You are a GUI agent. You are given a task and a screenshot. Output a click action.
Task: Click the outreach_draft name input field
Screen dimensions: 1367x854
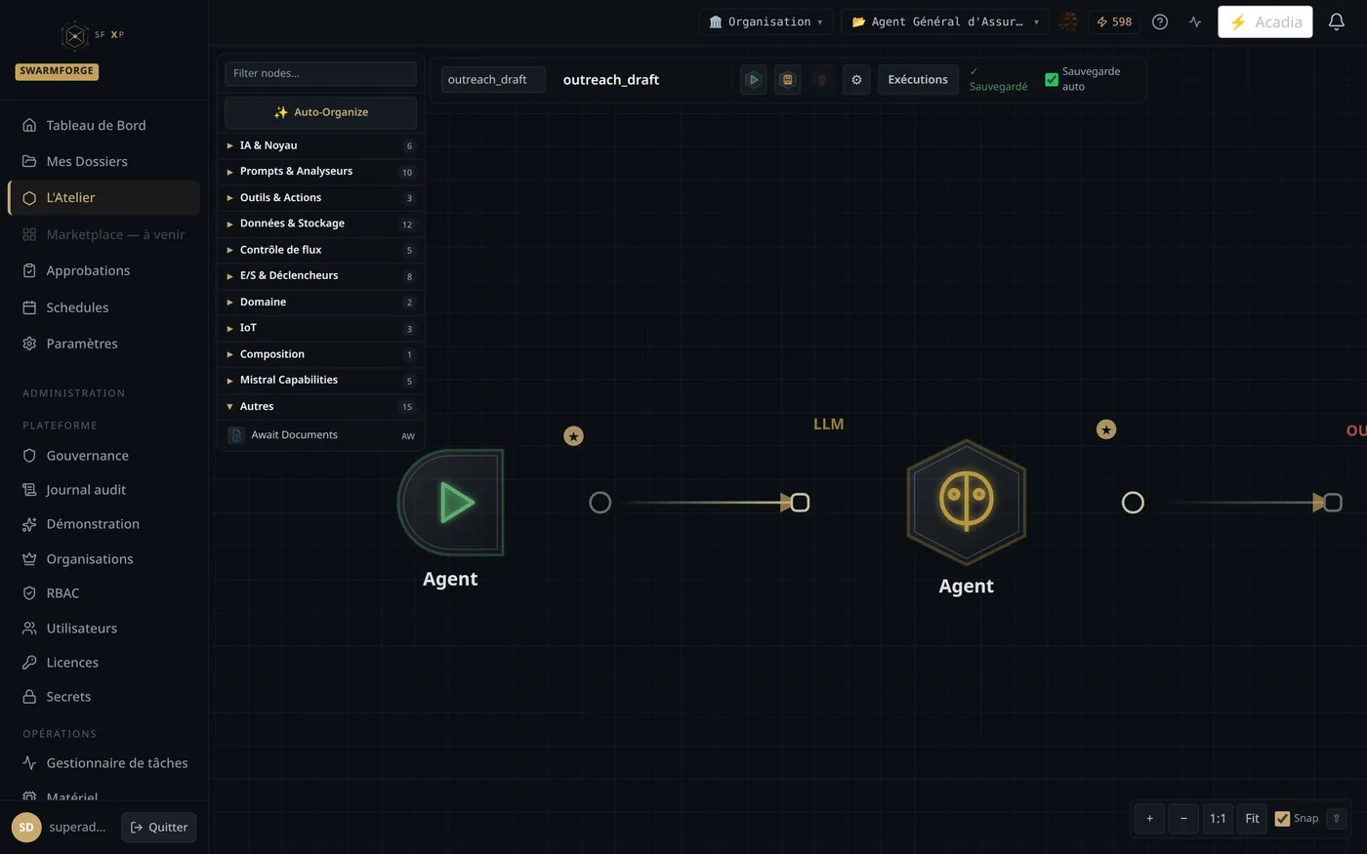point(492,80)
